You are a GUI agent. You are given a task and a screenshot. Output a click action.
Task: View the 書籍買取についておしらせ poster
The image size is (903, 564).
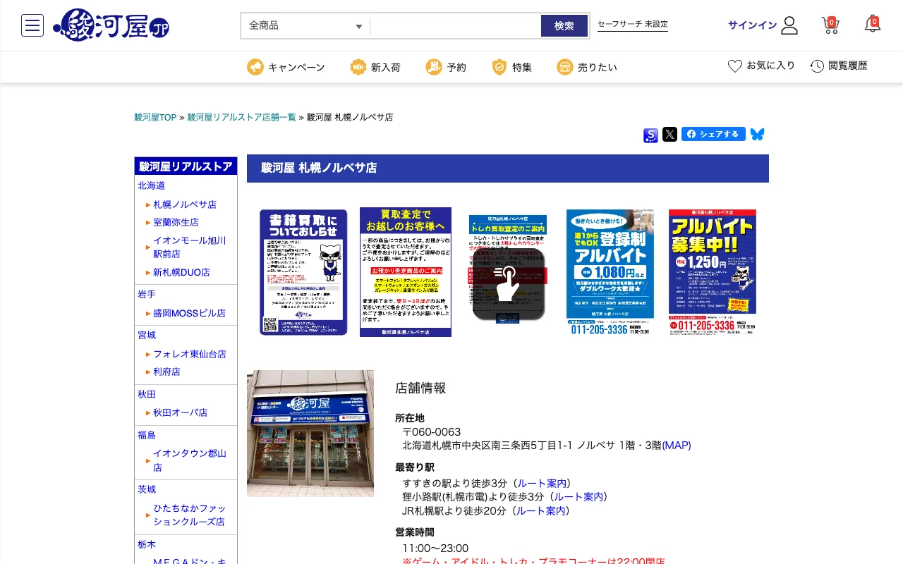pos(303,272)
